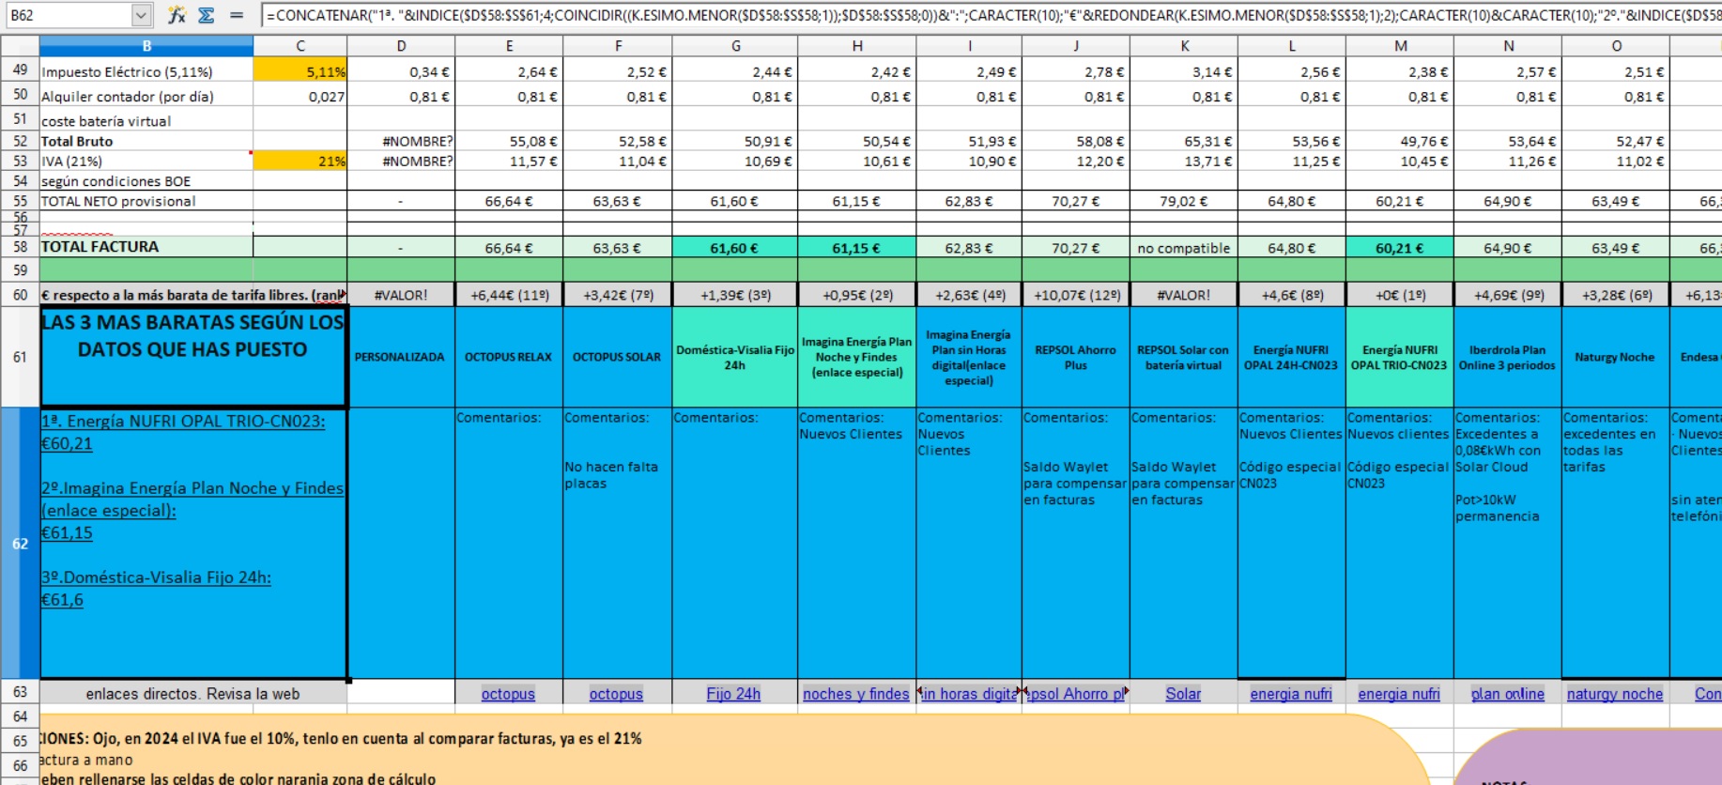Open the plan online link
Screen dimensions: 1722x785
[1507, 694]
